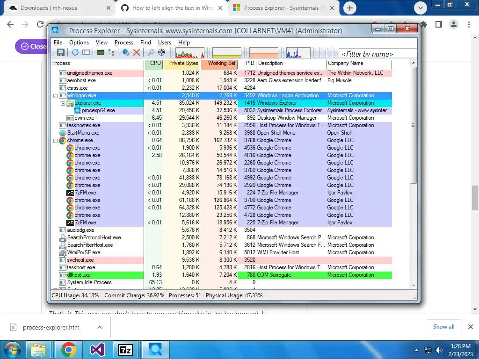Click the SearchProtocolHost.exe process icon
This screenshot has width=479, height=359.
point(63,237)
